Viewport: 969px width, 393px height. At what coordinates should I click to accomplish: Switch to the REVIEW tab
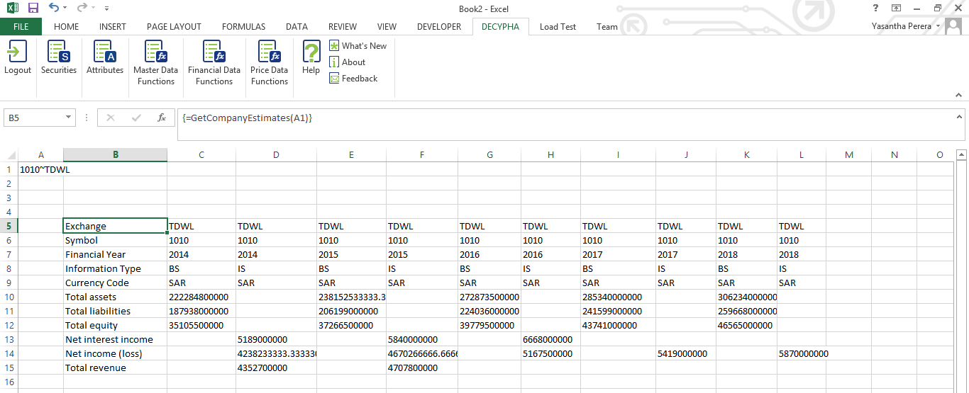point(343,27)
